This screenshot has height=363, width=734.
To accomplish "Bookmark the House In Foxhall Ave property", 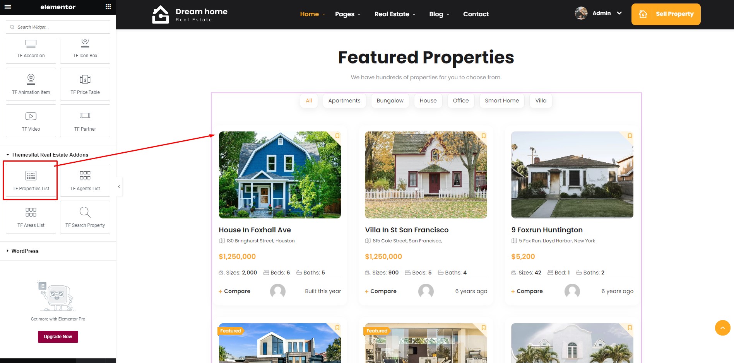I will tap(337, 136).
